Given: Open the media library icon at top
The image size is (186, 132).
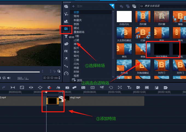Looking at the screenshot, I should click(x=66, y=6).
